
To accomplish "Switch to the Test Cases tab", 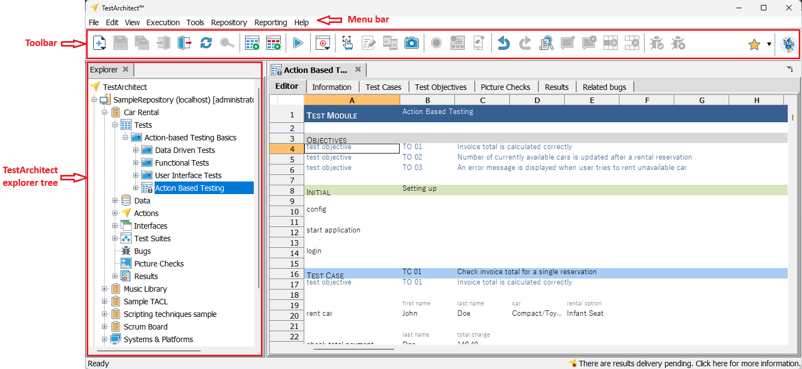I will tap(383, 87).
